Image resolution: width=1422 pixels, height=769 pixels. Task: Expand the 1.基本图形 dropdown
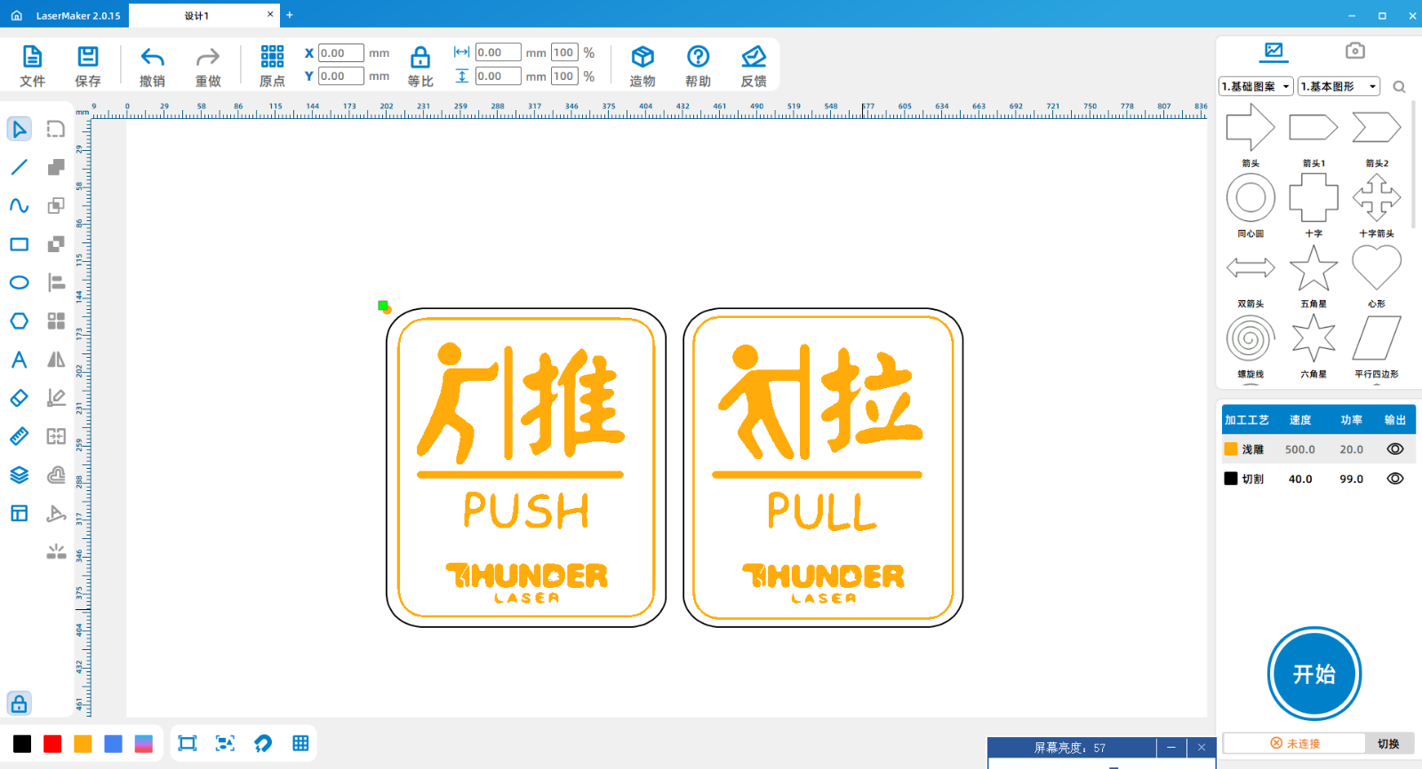pos(1338,86)
